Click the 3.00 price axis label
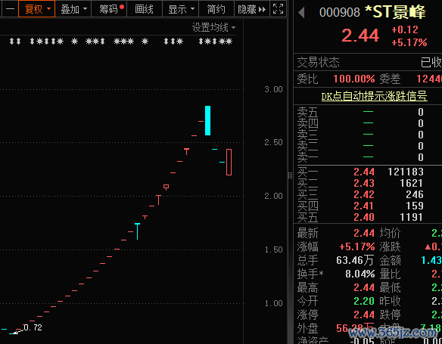This screenshot has height=344, width=442. [x=273, y=89]
